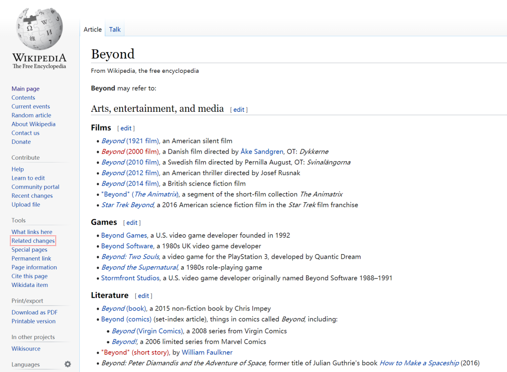Select the Article tab
This screenshot has width=507, height=372.
tap(92, 30)
